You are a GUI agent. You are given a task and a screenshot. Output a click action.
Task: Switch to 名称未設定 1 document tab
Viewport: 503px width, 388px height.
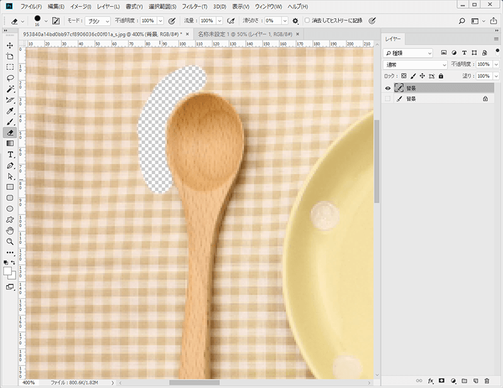(x=245, y=34)
